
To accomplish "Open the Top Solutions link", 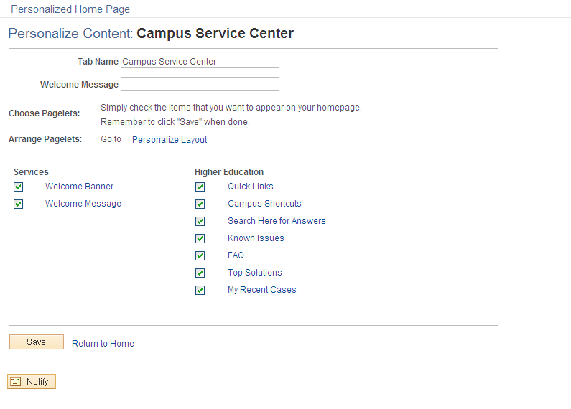I will [x=255, y=273].
